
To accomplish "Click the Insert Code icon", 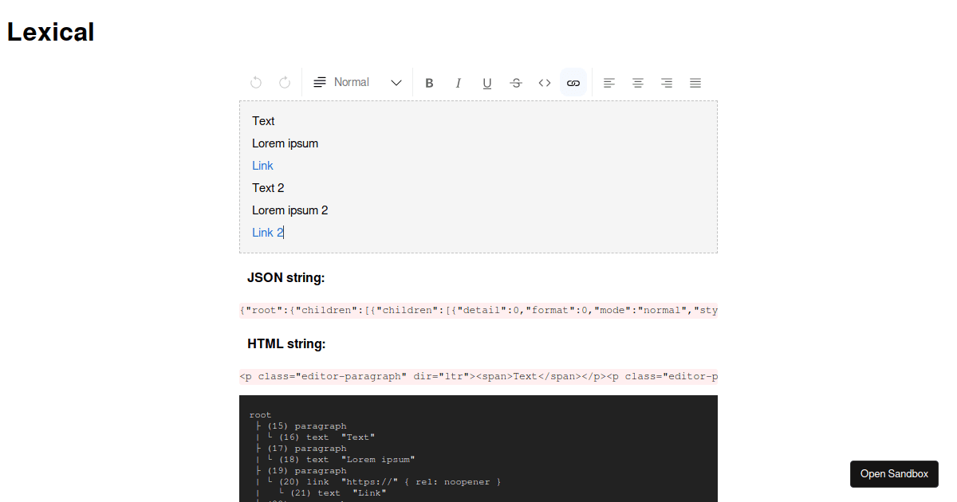I will click(544, 82).
